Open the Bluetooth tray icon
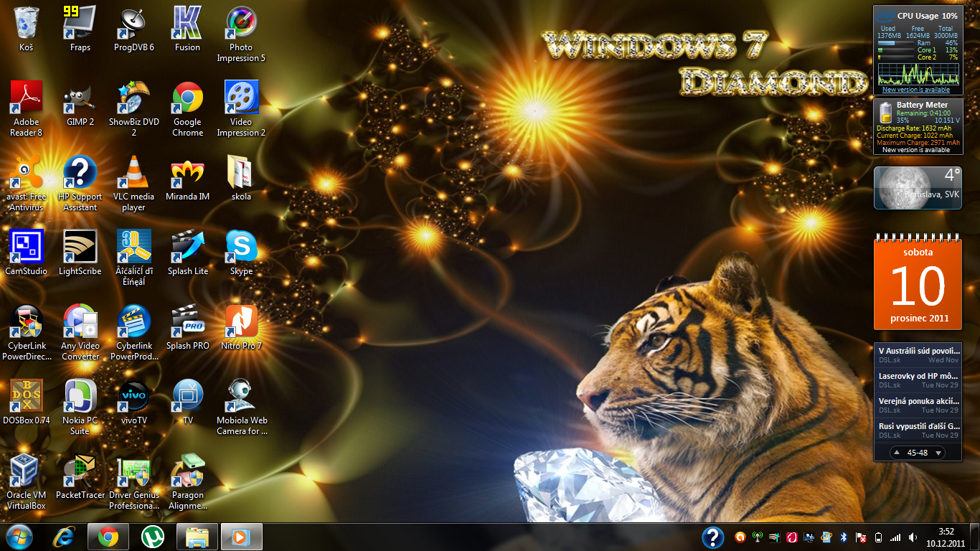 point(844,537)
